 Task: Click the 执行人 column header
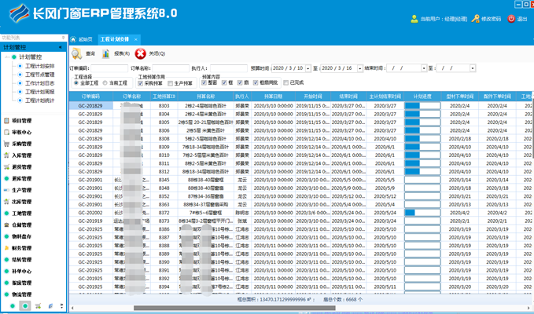point(242,97)
